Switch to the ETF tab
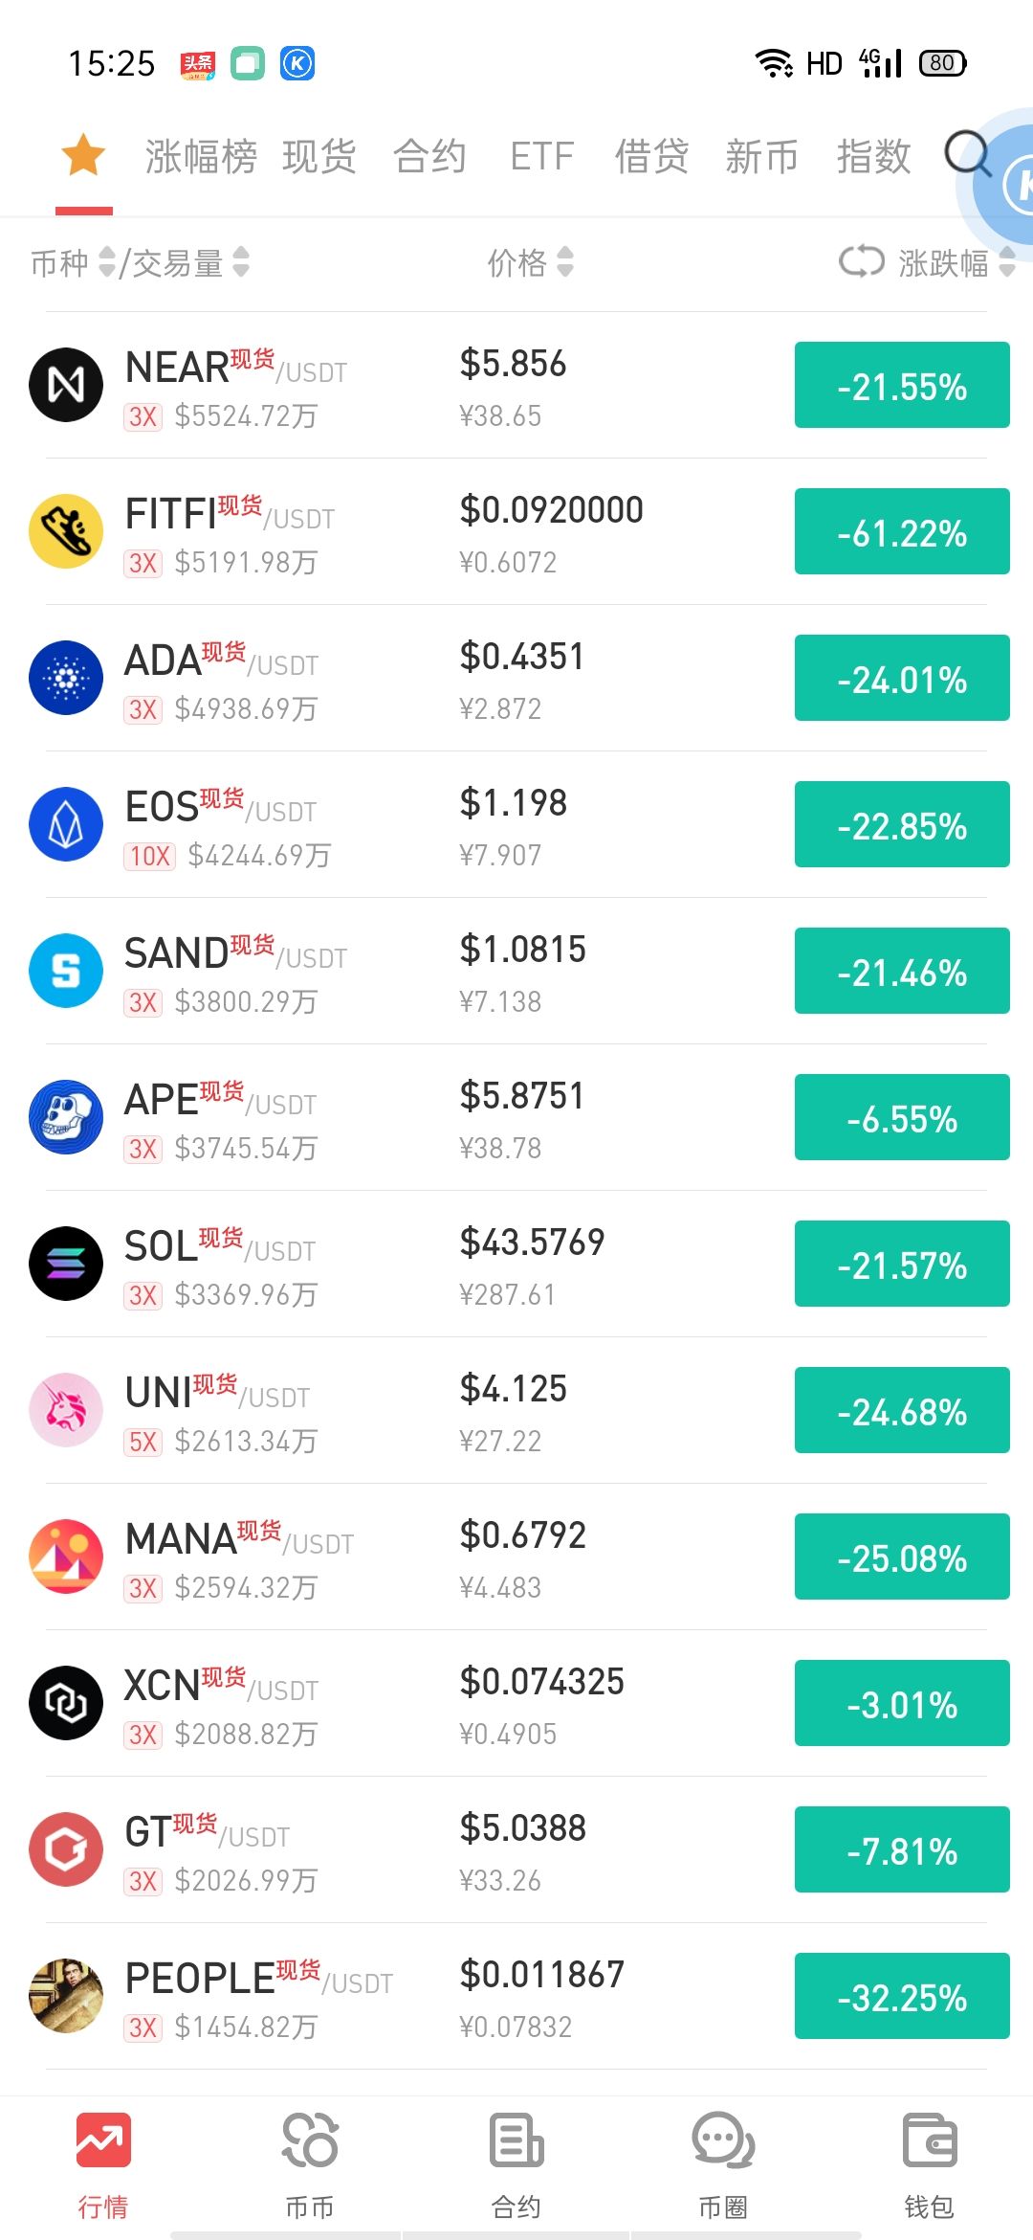 click(541, 156)
